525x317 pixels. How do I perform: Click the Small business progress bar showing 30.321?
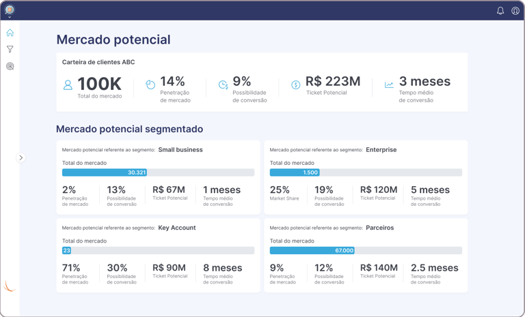pos(158,172)
